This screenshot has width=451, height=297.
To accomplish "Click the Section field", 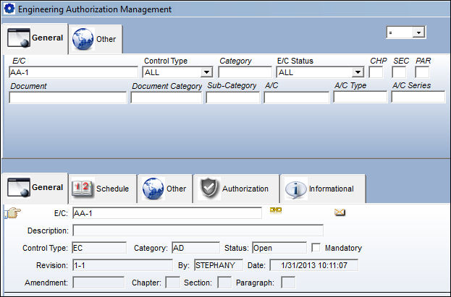I will [224, 283].
